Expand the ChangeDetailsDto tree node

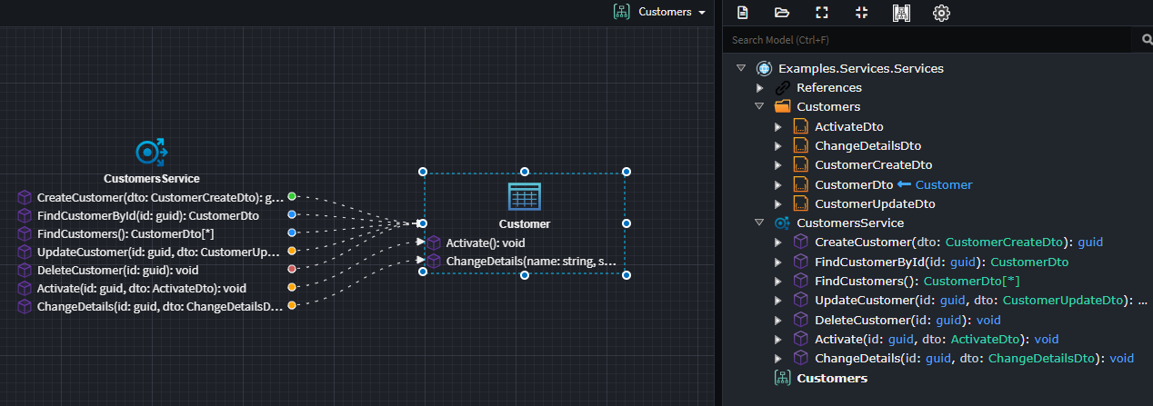coord(778,145)
